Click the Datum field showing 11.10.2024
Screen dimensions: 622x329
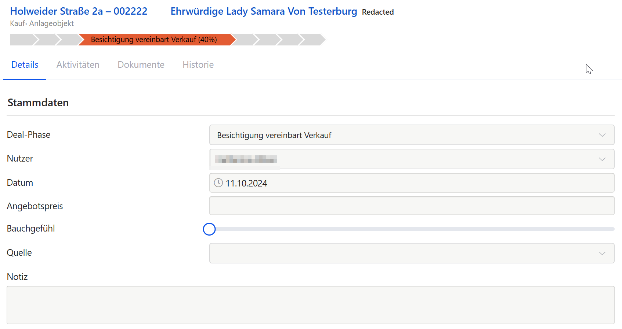[411, 183]
